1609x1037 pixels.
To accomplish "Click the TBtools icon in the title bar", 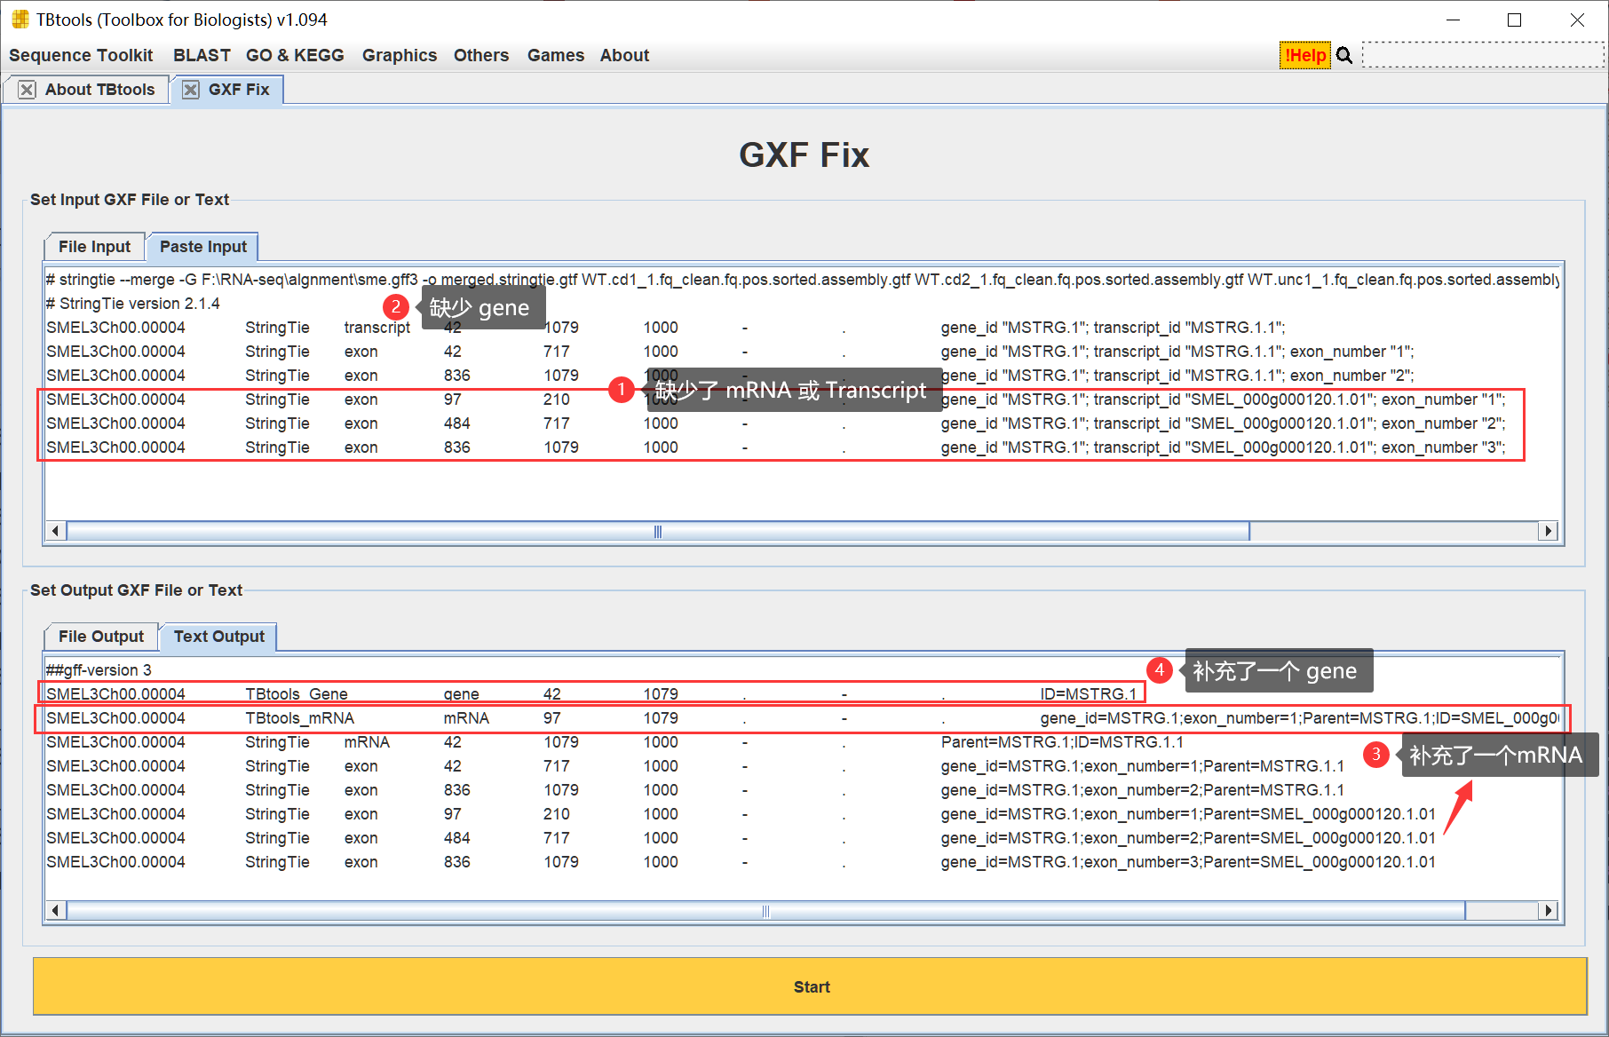I will tap(19, 18).
